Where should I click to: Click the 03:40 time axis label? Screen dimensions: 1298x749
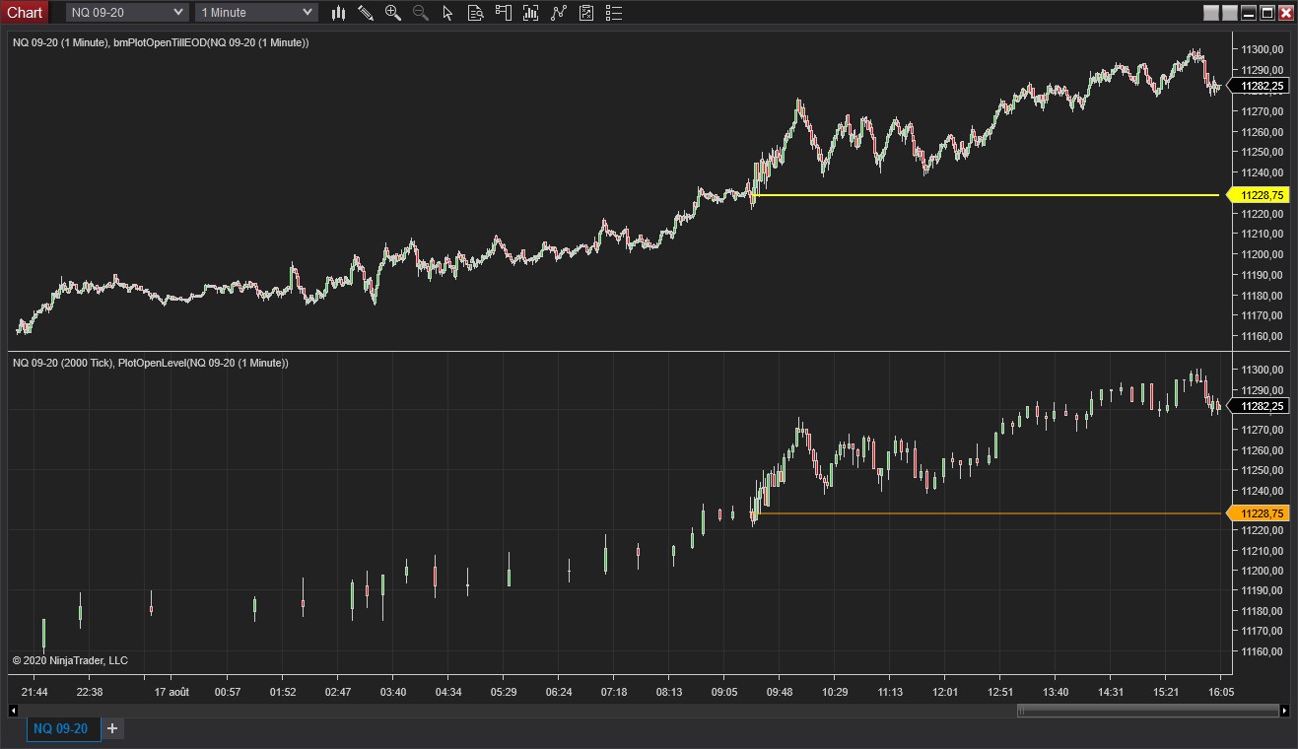point(392,693)
